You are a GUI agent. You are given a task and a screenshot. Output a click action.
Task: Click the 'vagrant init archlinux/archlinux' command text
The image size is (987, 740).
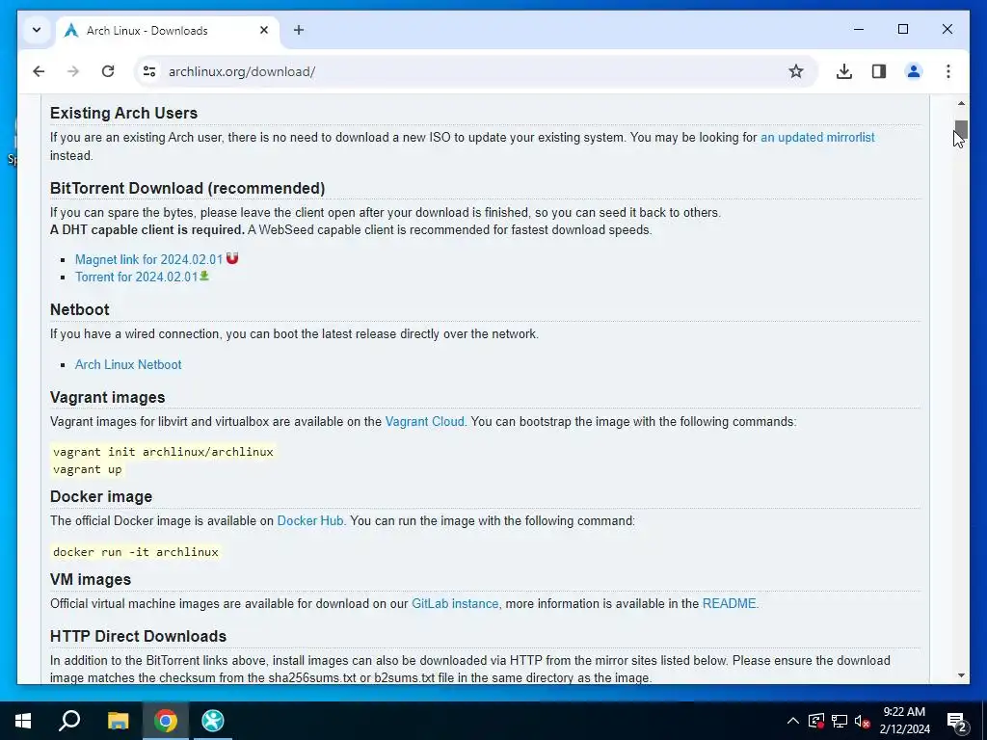[163, 452]
